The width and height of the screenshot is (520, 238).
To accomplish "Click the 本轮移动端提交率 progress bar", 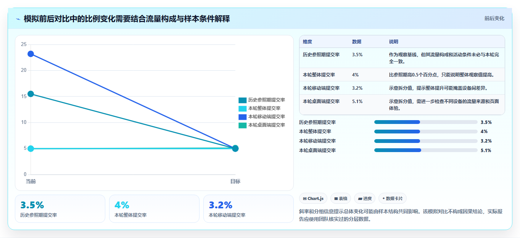I will pyautogui.click(x=426, y=141).
